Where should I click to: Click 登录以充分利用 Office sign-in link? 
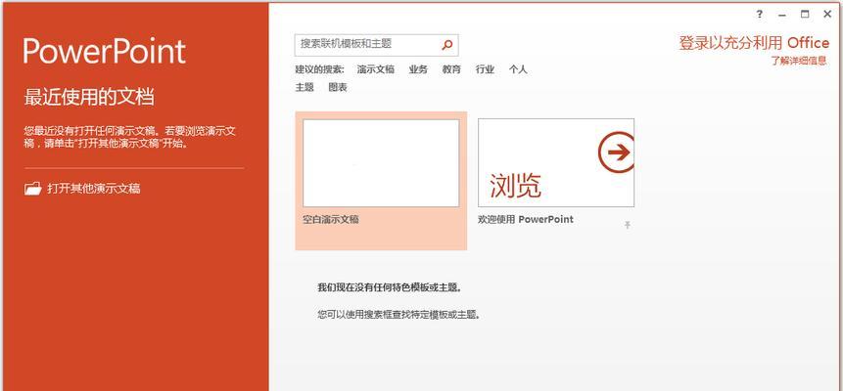(754, 43)
